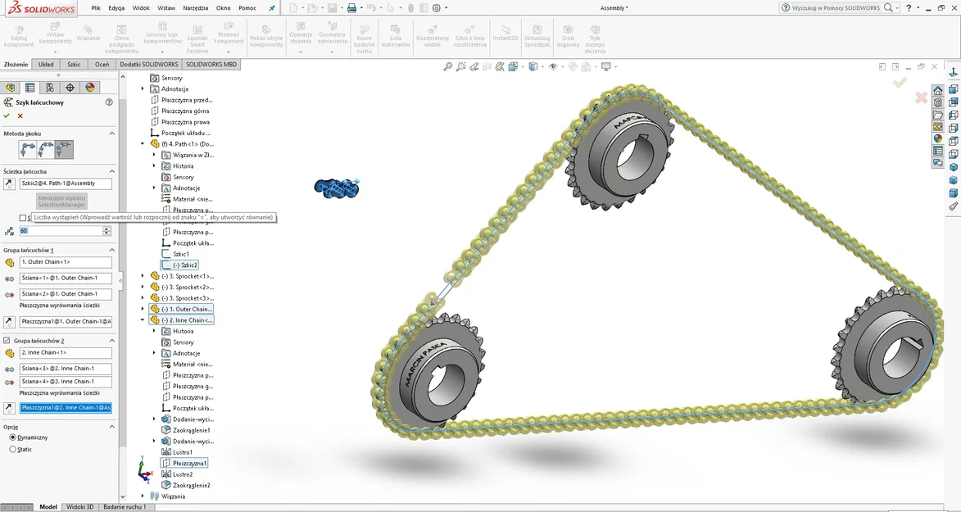Open the Lista materiałów tool

click(395, 35)
